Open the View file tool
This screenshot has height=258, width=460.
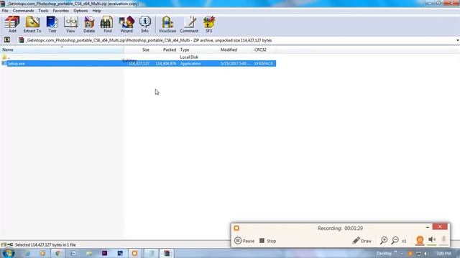click(x=70, y=24)
